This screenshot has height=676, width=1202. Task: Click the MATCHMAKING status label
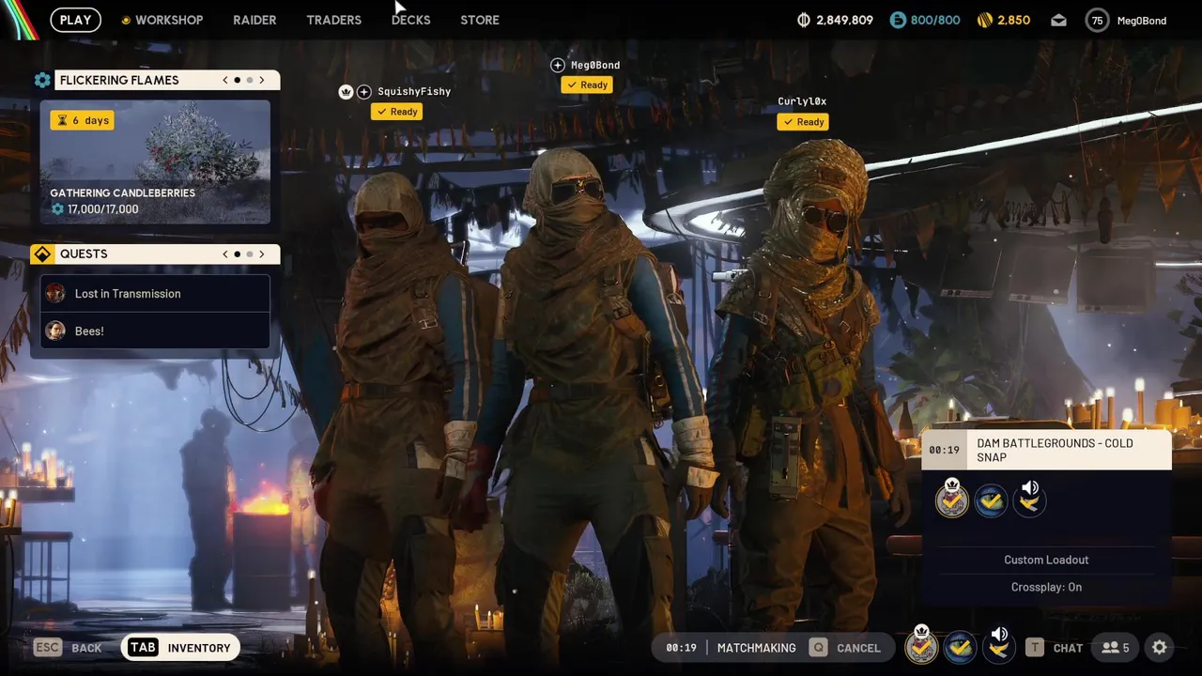point(756,648)
